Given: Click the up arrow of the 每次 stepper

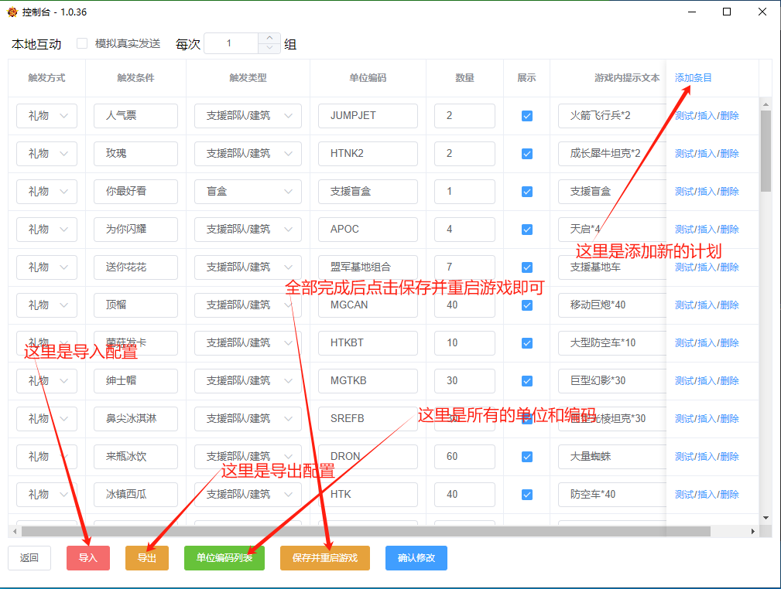Looking at the screenshot, I should click(269, 37).
